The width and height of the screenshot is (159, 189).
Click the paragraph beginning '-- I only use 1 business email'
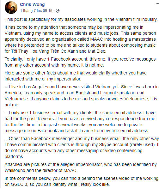tap(80, 121)
